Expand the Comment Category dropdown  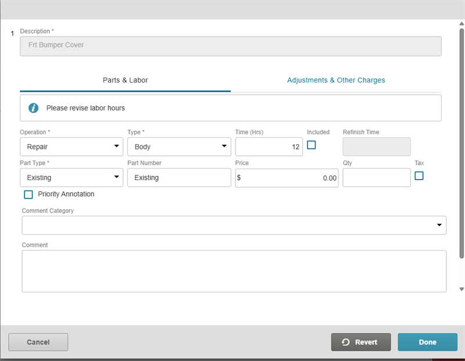click(x=234, y=225)
